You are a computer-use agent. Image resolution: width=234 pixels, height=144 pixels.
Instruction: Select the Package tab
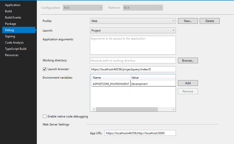pyautogui.click(x=11, y=24)
